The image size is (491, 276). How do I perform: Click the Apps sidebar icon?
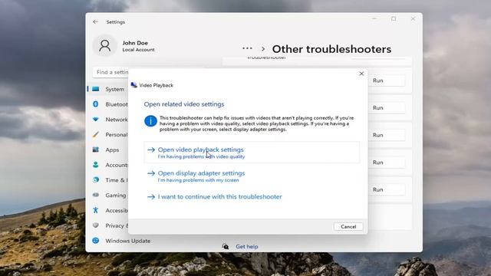pyautogui.click(x=96, y=149)
